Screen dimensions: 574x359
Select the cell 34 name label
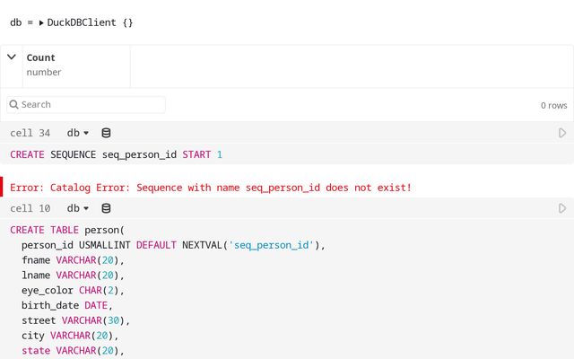coord(30,133)
